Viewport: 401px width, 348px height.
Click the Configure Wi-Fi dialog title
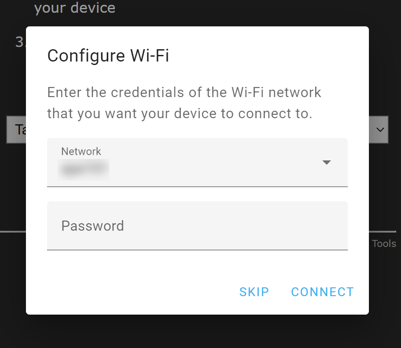108,55
